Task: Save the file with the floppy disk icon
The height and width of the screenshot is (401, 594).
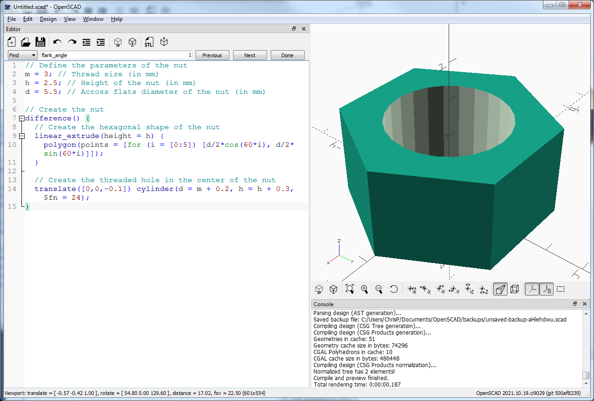Action: [x=40, y=42]
